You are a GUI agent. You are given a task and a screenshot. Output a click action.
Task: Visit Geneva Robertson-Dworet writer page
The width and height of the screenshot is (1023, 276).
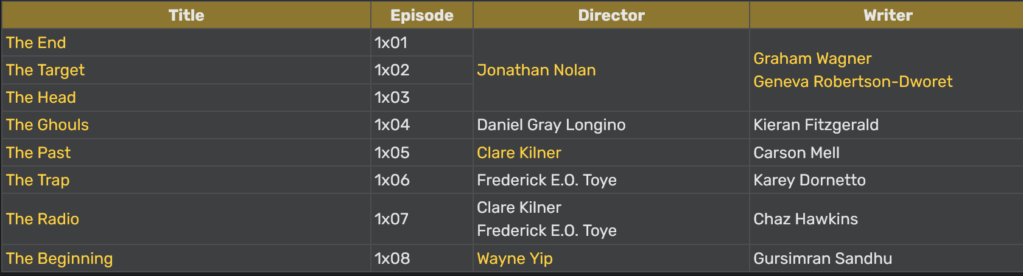tap(853, 81)
